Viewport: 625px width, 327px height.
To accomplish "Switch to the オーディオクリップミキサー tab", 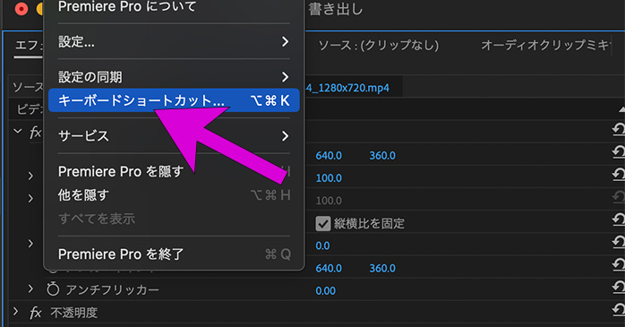I will pos(545,45).
